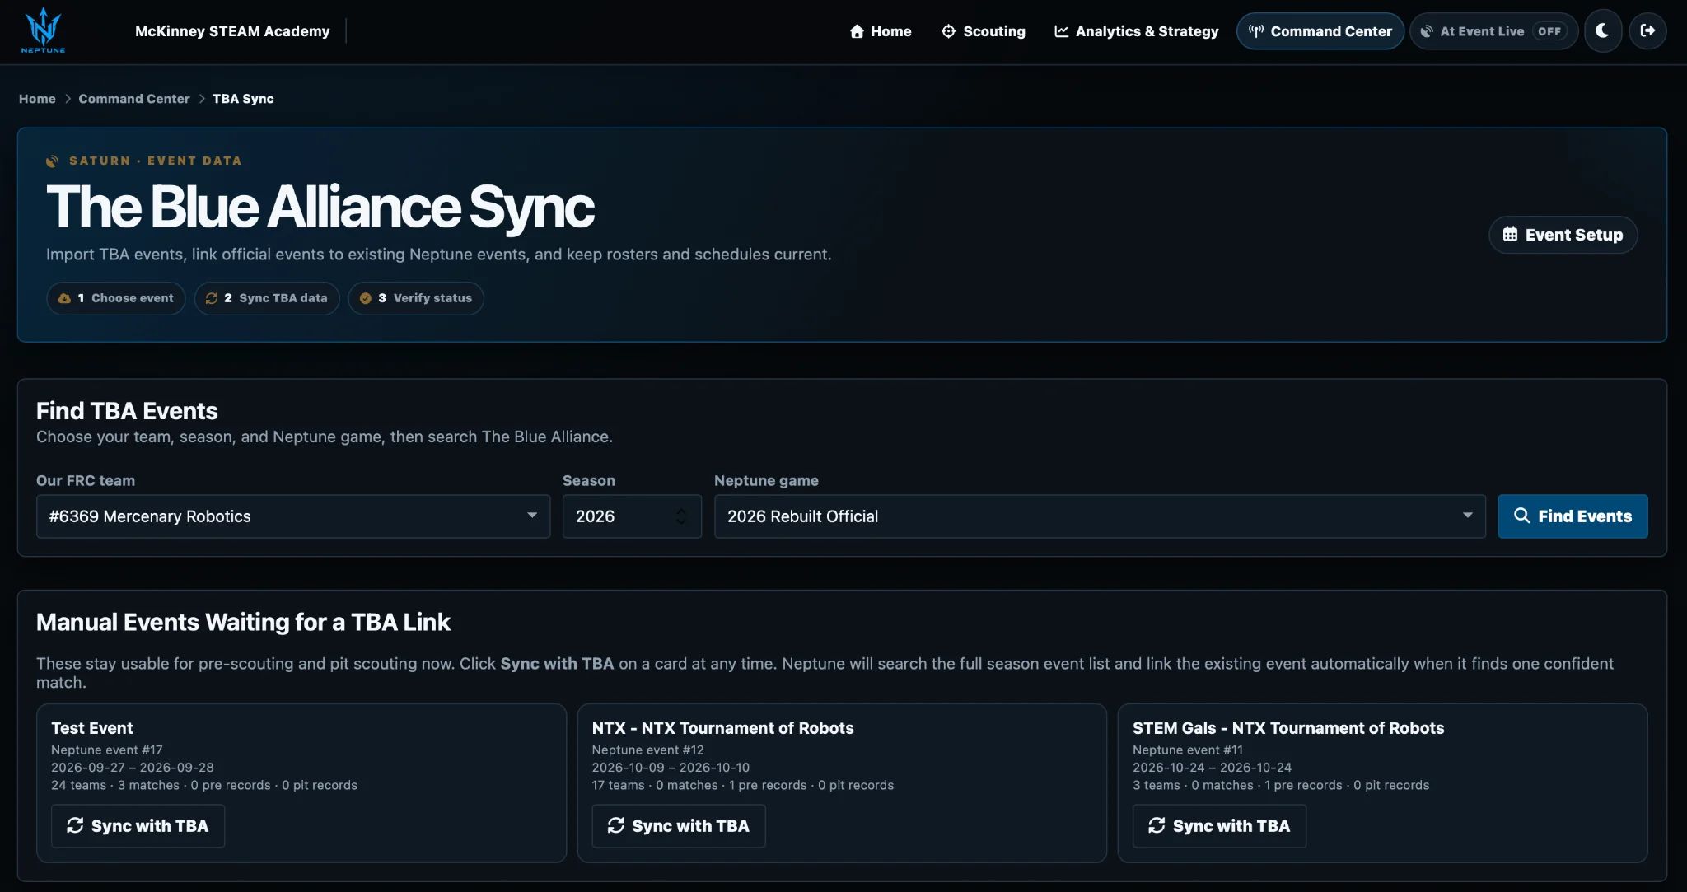Click the Saturn planet icon beside Event Data

tap(53, 161)
